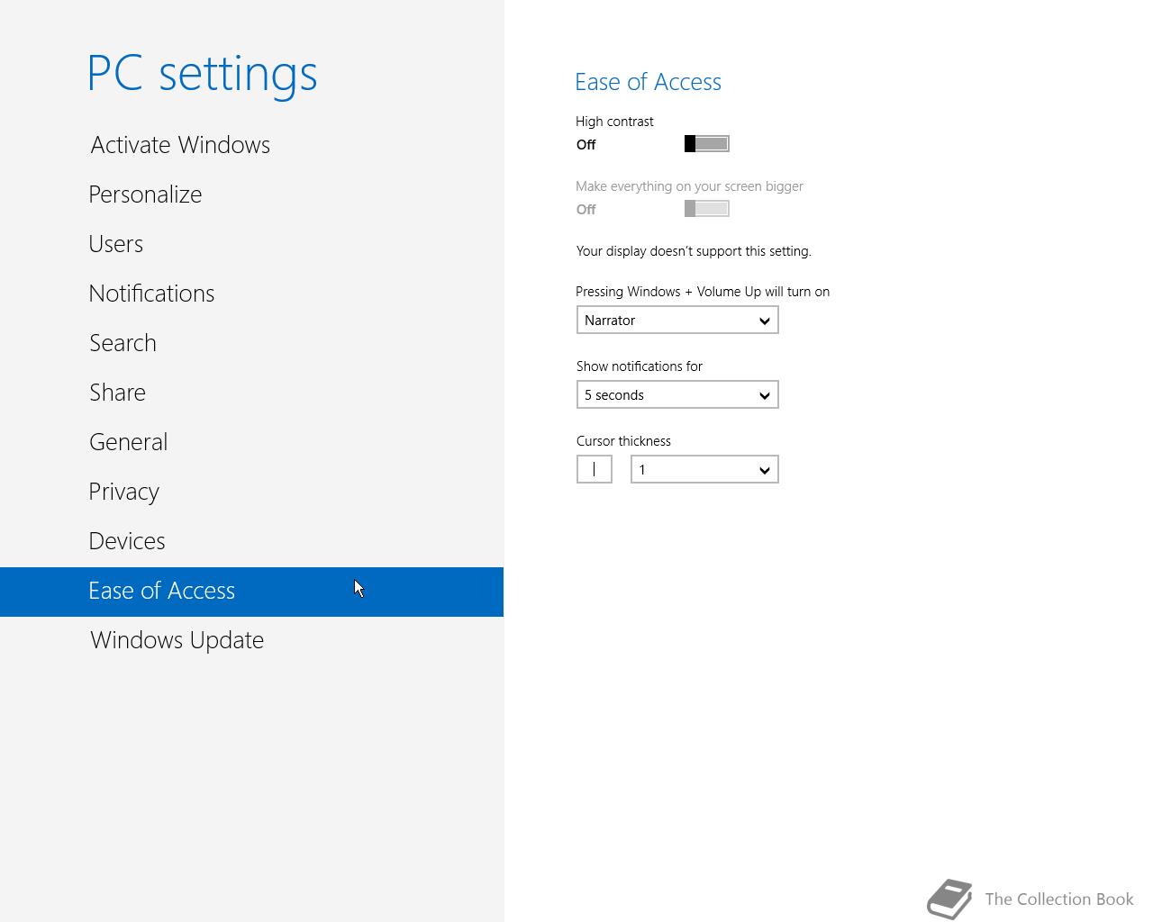Screen dimensions: 1153x922
Task: Expand the Show notifications for dropdown
Action: pos(677,395)
